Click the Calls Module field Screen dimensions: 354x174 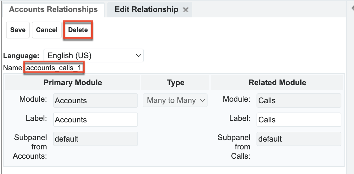click(x=298, y=100)
